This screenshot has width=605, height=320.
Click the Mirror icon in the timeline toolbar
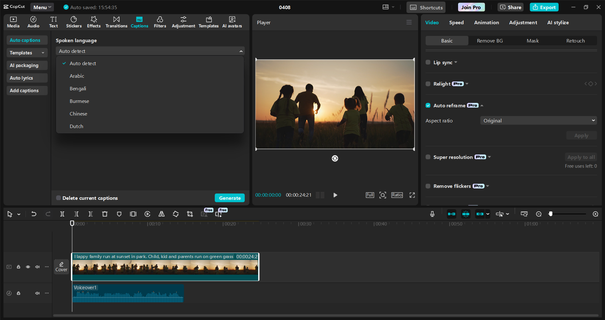(x=161, y=214)
